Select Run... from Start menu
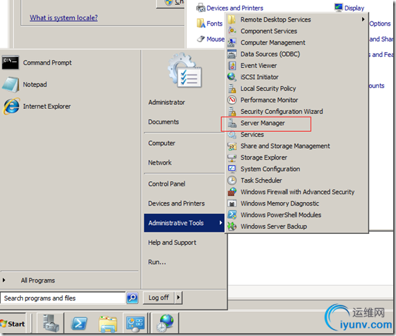 [157, 262]
